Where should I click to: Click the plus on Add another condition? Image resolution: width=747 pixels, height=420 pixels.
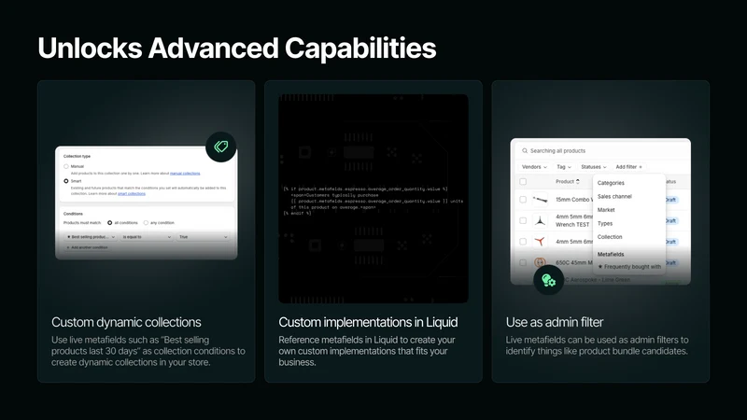click(x=68, y=247)
